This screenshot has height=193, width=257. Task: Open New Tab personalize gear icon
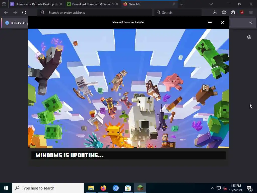(x=249, y=37)
